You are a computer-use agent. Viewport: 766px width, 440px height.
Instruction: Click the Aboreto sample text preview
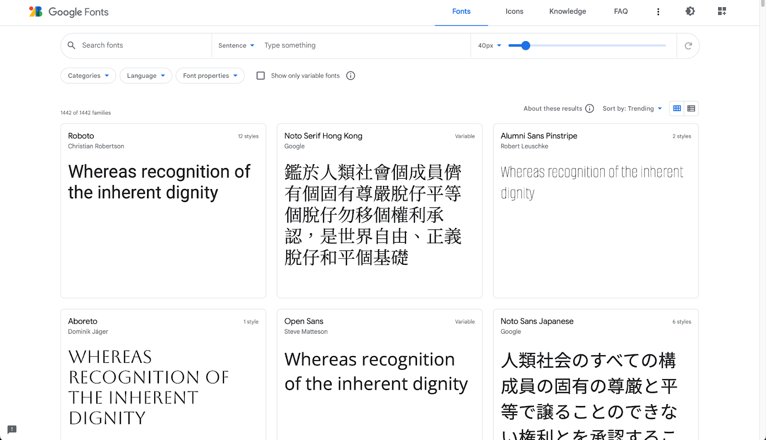click(x=148, y=387)
